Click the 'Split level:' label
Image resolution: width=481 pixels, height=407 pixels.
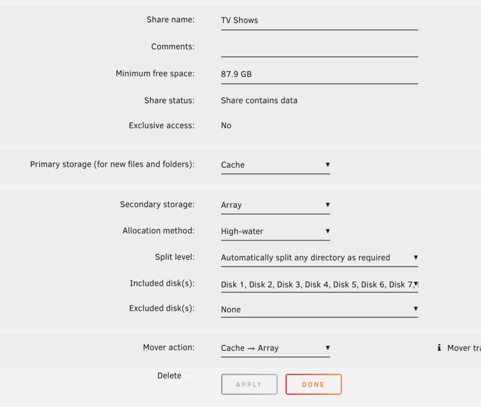click(x=175, y=257)
